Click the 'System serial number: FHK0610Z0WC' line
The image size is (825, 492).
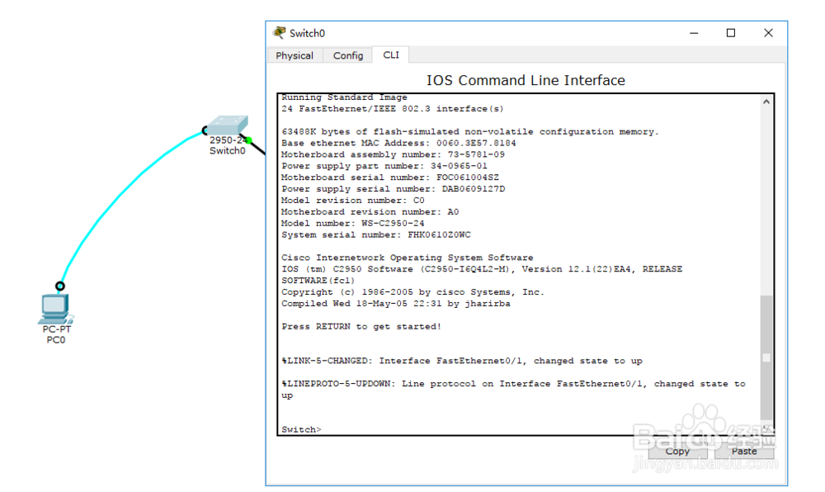pos(375,234)
